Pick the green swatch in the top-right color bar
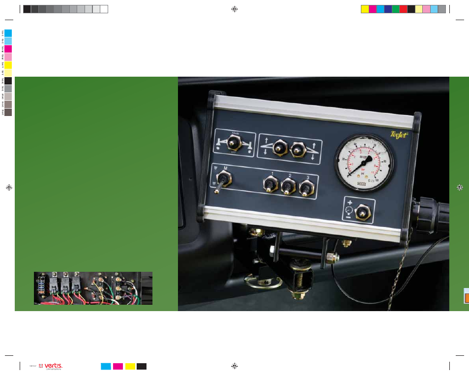469x375 pixels. 396,9
